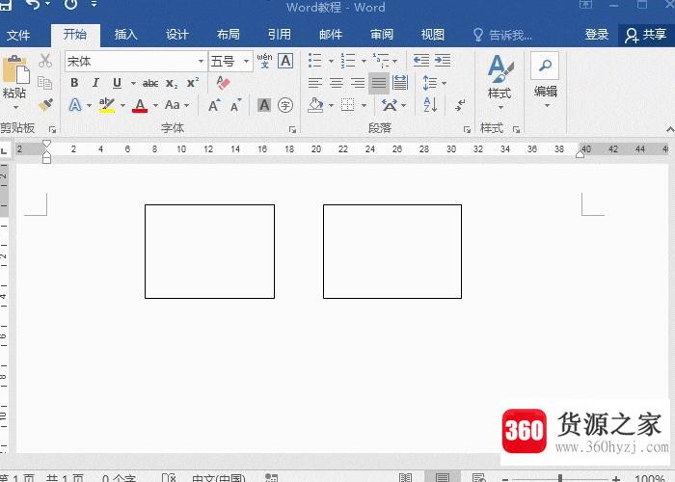Click the numbered list icon
The image size is (675, 482).
tap(348, 61)
